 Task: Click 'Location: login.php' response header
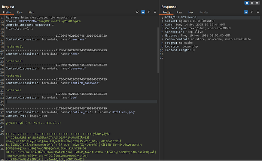[x=182, y=46]
